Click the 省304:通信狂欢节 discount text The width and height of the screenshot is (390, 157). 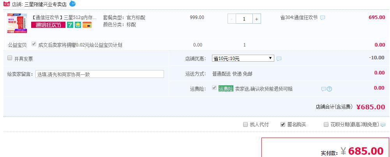pyautogui.click(x=299, y=17)
